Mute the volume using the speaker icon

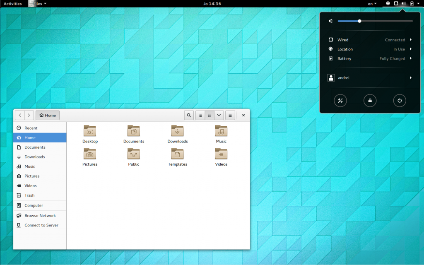tap(330, 21)
